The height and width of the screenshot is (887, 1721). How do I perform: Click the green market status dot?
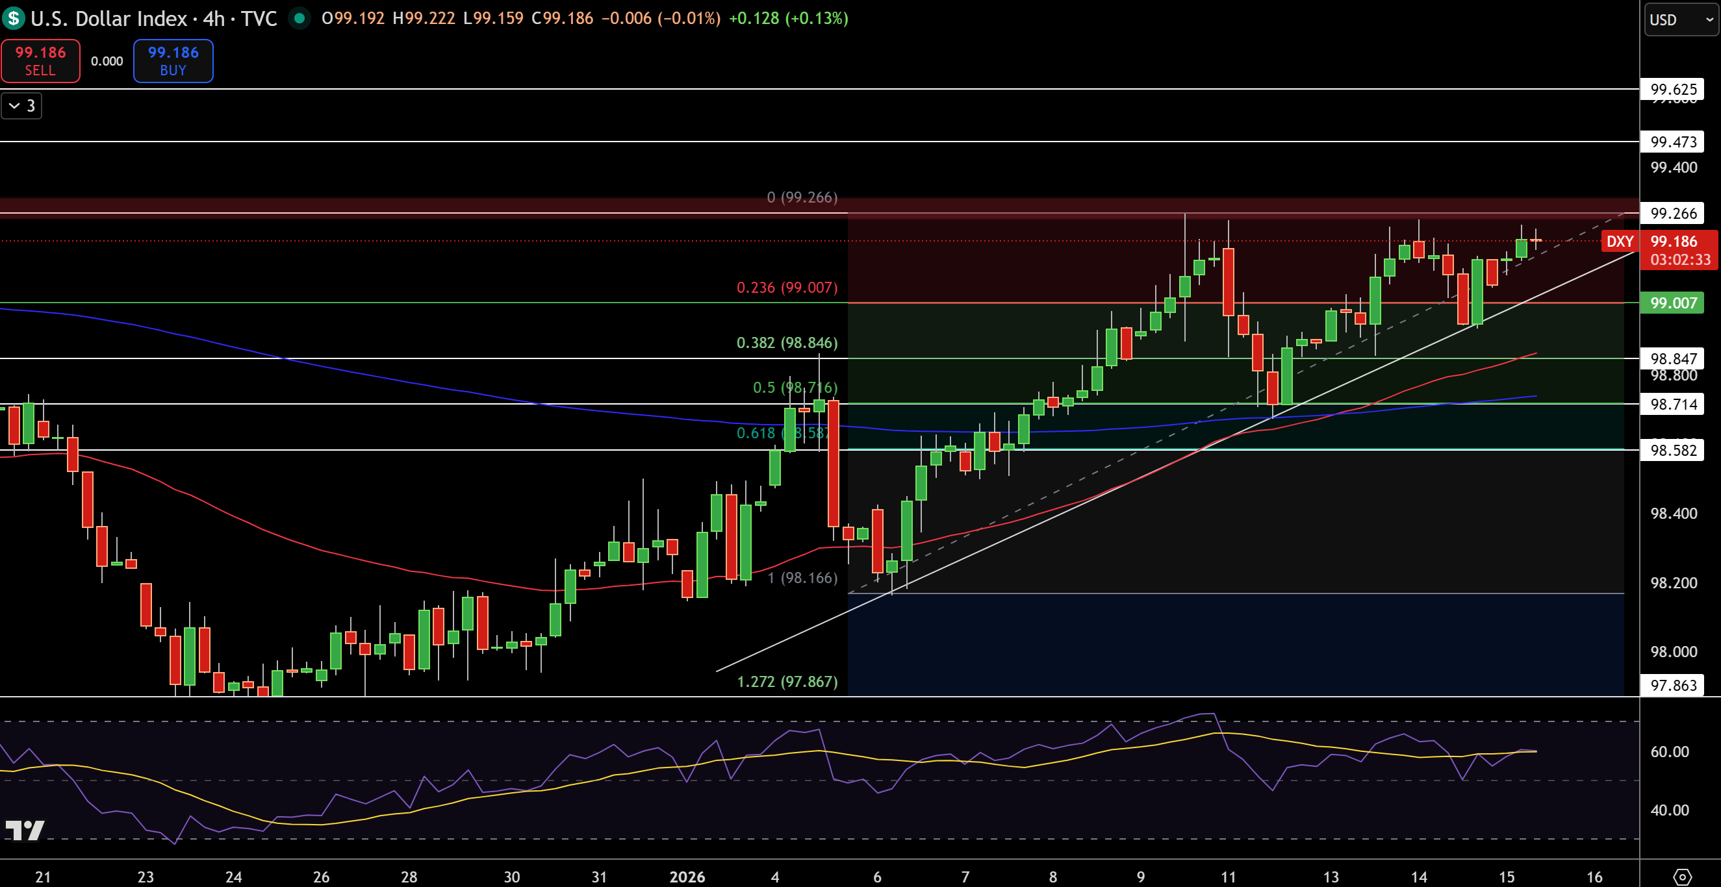point(300,18)
